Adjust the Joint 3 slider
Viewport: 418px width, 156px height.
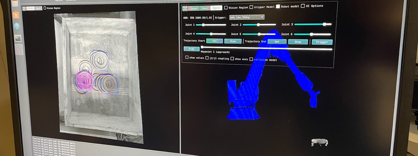coord(324,24)
